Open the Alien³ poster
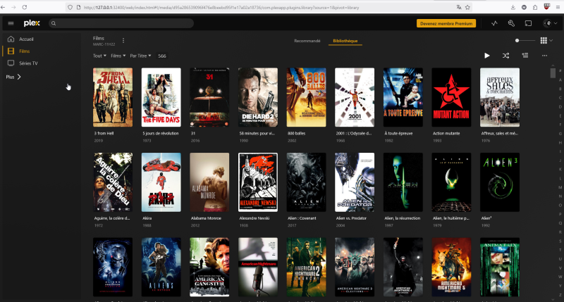 [x=500, y=182]
